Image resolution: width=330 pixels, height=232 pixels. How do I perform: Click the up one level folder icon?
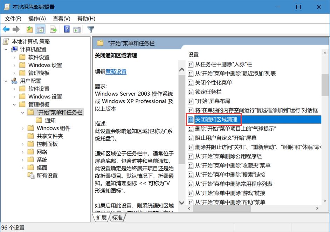pyautogui.click(x=30, y=29)
